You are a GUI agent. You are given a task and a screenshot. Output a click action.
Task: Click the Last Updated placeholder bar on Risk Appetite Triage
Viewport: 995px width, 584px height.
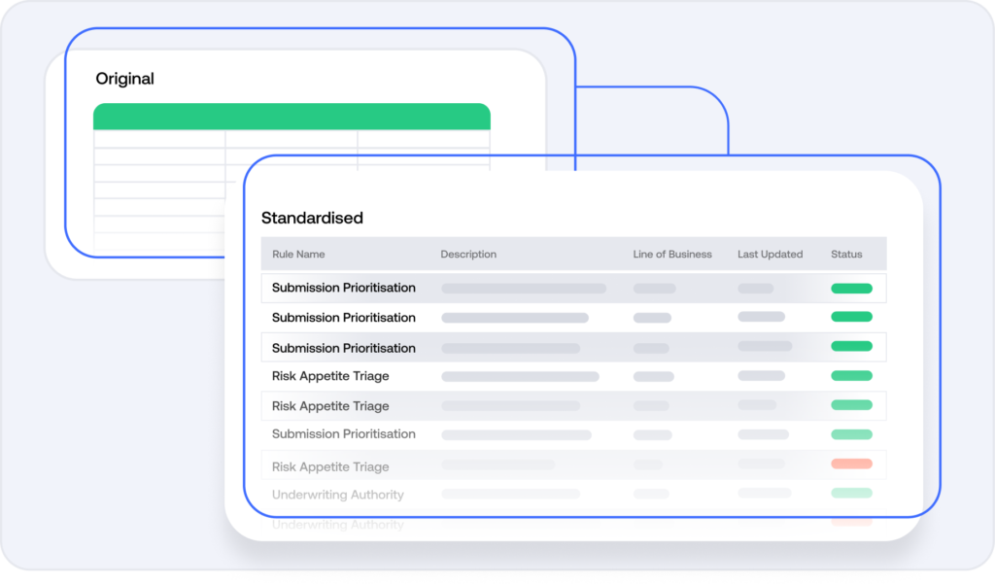pyautogui.click(x=764, y=376)
